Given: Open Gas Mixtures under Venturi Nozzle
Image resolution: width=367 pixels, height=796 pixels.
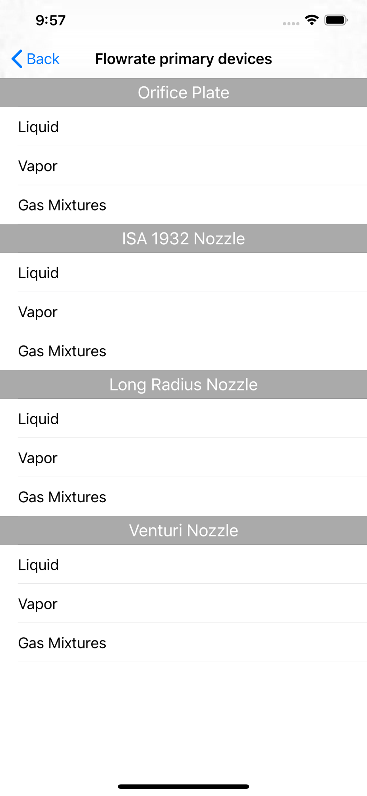Looking at the screenshot, I should [183, 643].
